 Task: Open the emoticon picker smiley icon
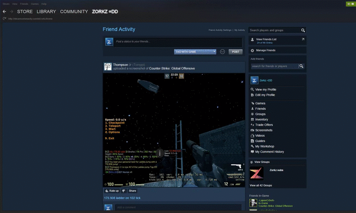(222, 52)
